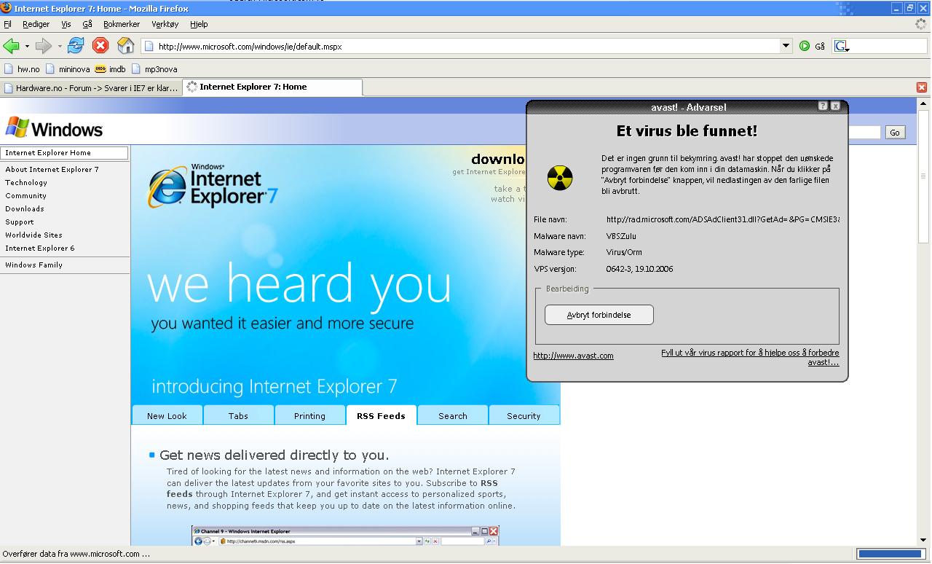This screenshot has height=564, width=932.
Task: Open the Verktøy menu
Action: [165, 24]
